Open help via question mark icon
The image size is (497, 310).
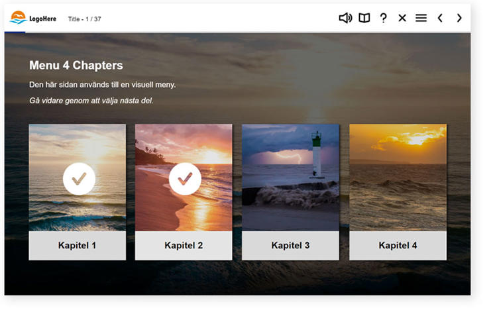pyautogui.click(x=383, y=19)
